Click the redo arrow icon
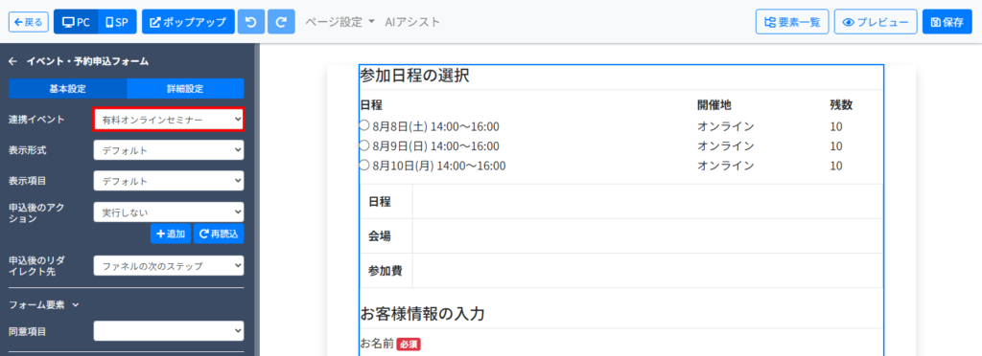This screenshot has height=356, width=982. click(x=281, y=22)
